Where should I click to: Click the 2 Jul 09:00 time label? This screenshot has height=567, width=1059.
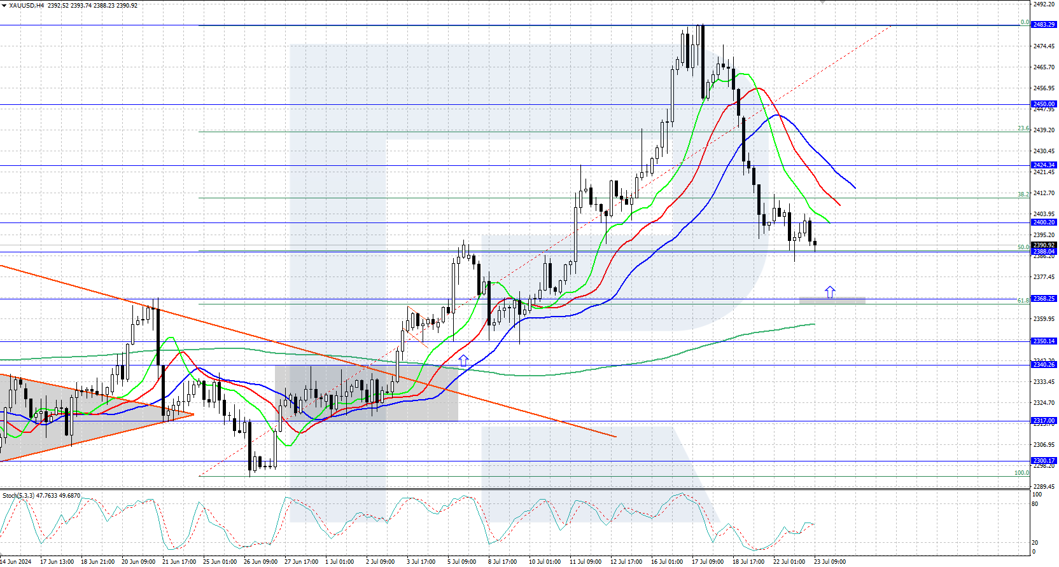tap(381, 562)
